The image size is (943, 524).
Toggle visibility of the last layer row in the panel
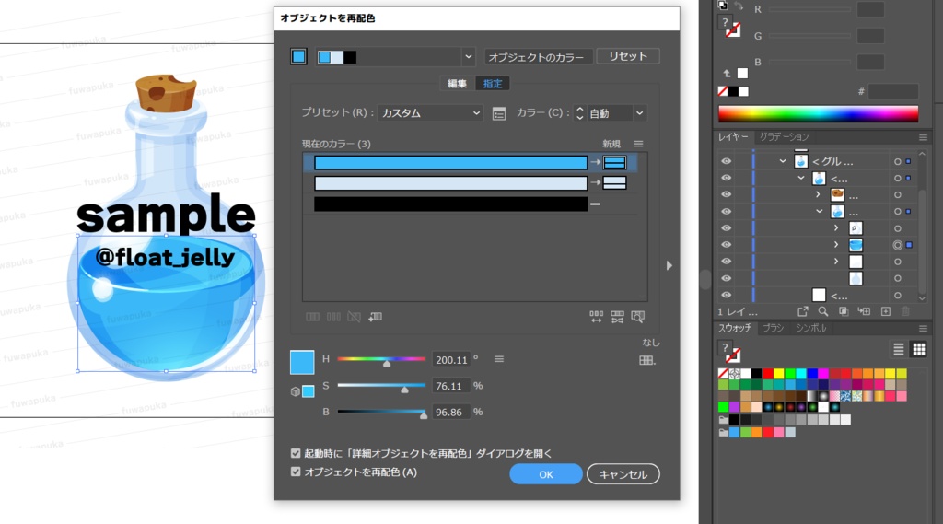(x=726, y=295)
